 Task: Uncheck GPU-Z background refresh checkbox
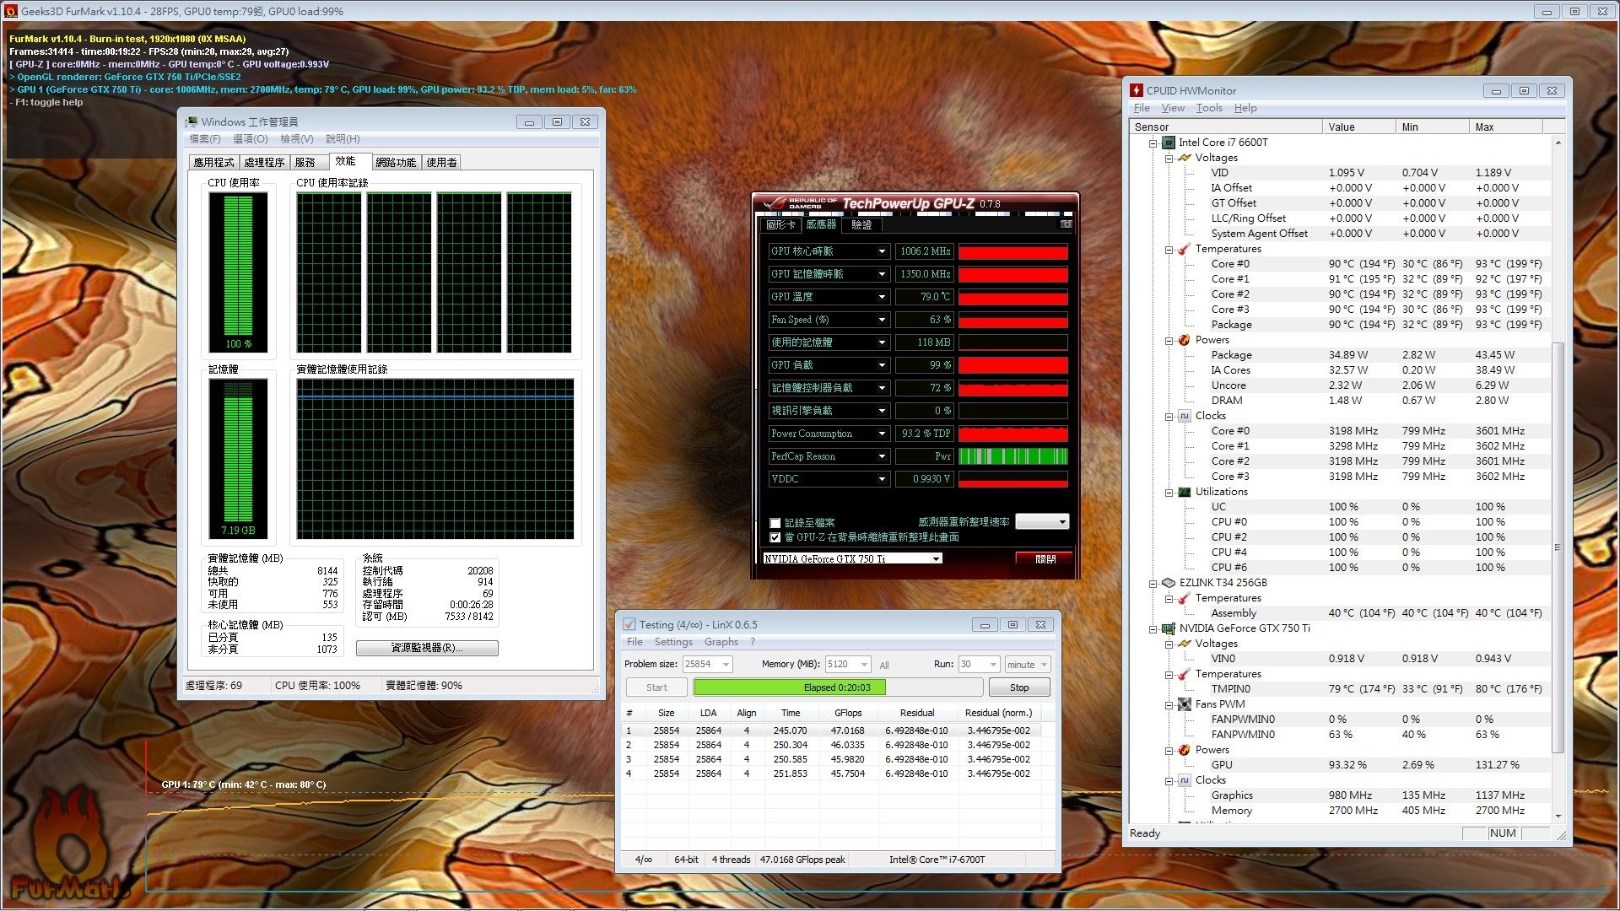(775, 537)
